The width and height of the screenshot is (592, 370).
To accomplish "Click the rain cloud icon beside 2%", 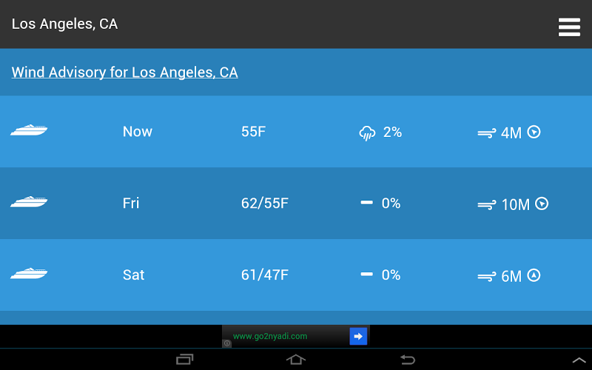I will [367, 133].
